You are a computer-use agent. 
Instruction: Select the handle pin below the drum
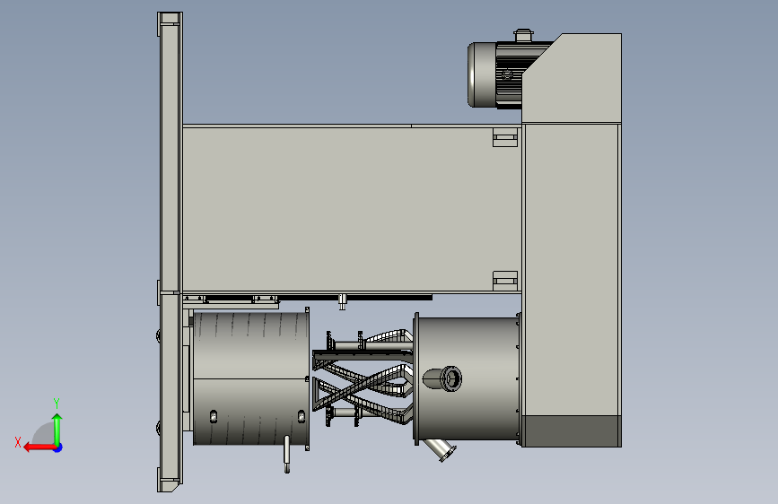point(287,454)
